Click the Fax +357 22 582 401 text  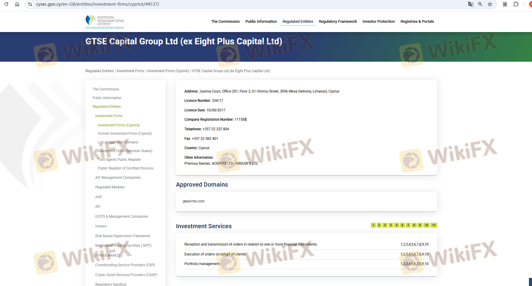tap(201, 139)
